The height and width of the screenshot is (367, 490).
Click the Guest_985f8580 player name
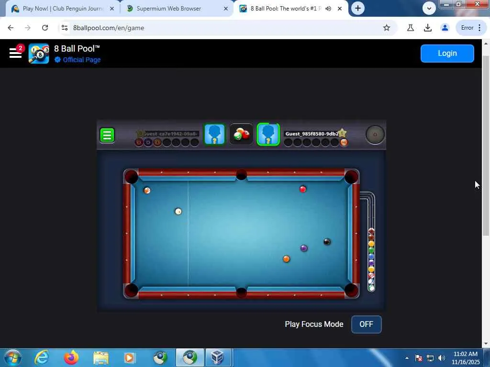point(312,134)
